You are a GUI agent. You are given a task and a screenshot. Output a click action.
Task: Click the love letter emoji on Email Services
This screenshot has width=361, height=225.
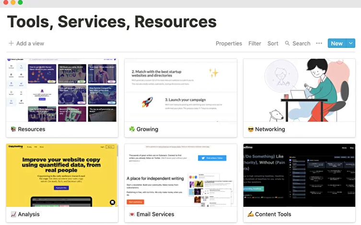132,214
